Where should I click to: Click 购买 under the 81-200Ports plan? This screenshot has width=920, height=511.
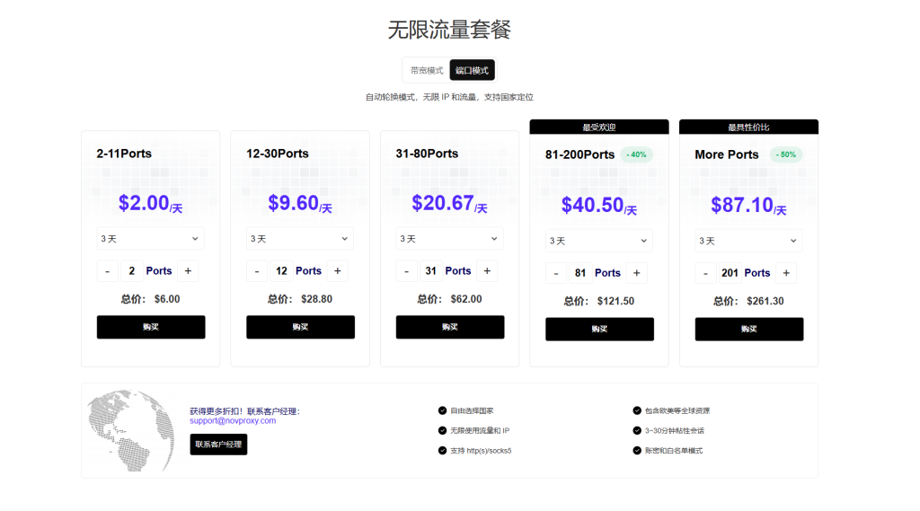599,329
